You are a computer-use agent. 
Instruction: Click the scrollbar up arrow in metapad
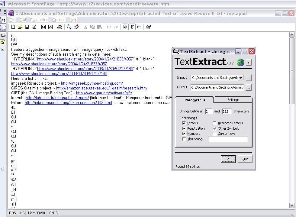click(x=292, y=35)
